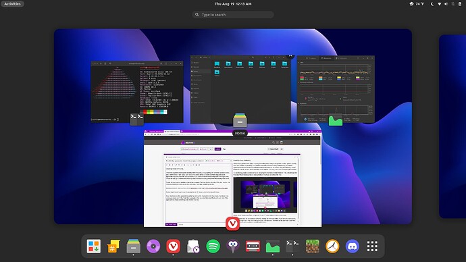Screen dimensions: 466x262
Task: Launch the purple bird chat app in dock
Action: [x=233, y=246]
